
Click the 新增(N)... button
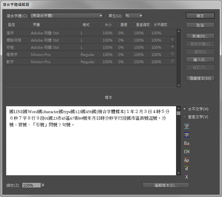point(200,36)
